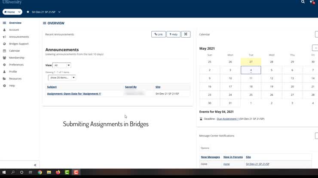This screenshot has height=178, width=318.
Task: Click the Calendar icon in sidebar
Action: tap(4, 51)
